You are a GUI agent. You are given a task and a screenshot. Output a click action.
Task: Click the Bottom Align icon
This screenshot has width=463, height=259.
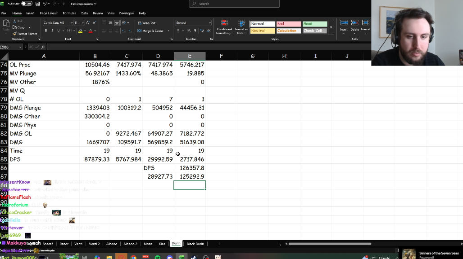coord(117,22)
